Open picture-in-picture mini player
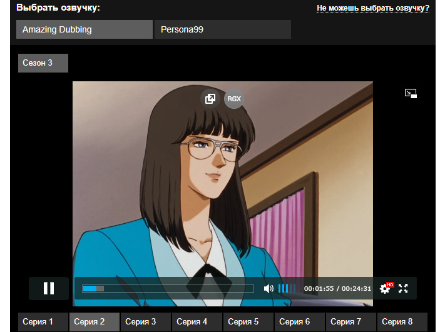 411,93
